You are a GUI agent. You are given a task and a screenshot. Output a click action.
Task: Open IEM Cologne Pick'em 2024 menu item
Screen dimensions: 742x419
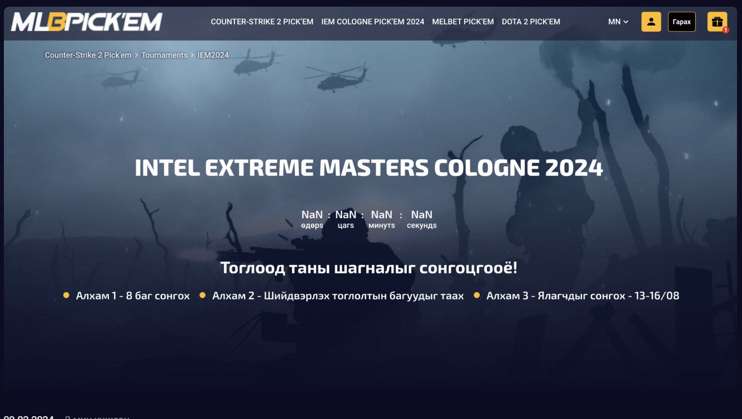372,22
